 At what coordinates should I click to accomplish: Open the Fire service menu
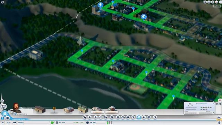[123, 117]
